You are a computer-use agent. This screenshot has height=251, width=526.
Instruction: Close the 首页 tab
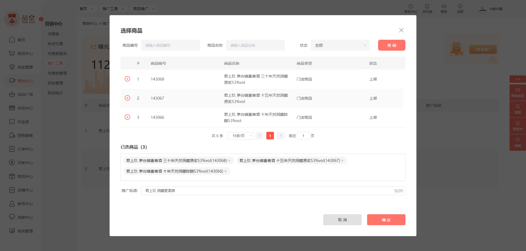coord(92,9)
